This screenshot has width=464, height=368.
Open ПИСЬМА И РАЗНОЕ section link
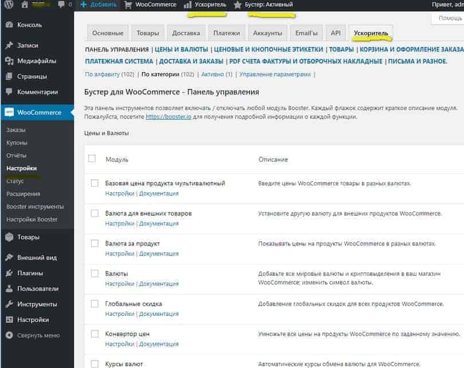click(418, 61)
